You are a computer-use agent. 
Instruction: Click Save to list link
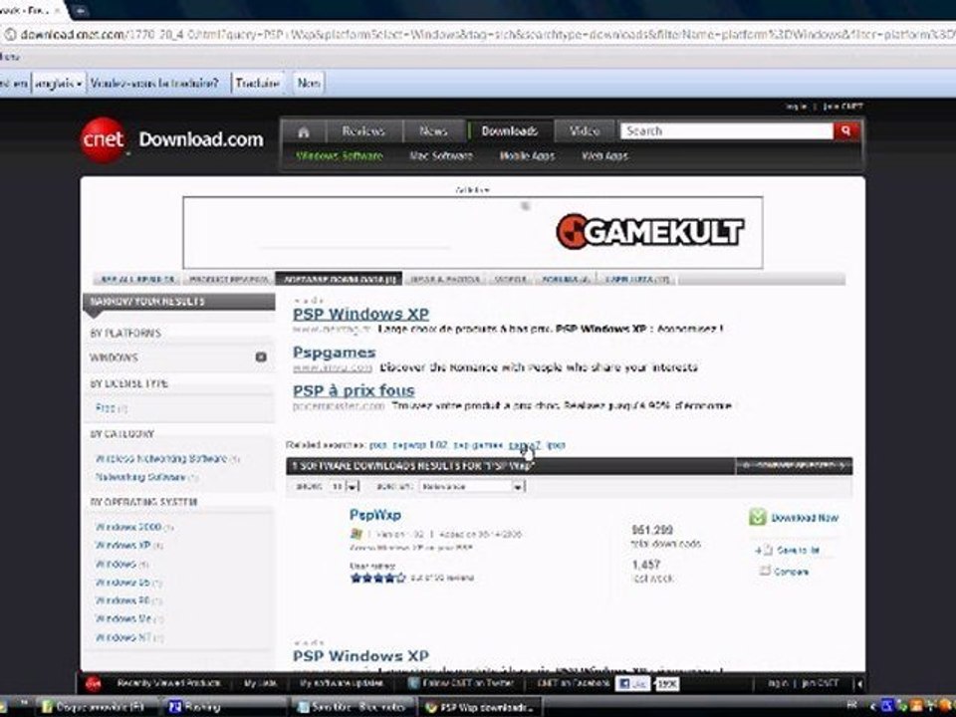coord(798,550)
